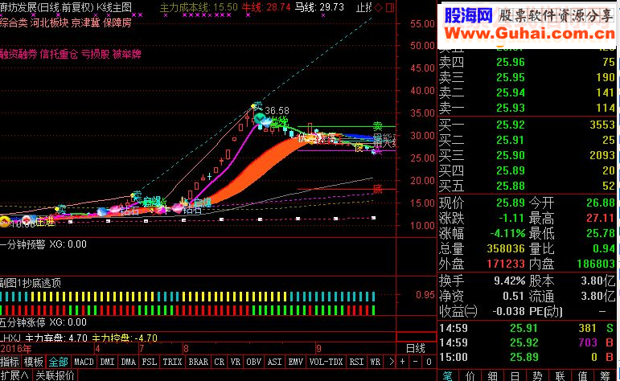Switch to the DMA indicator
The width and height of the screenshot is (620, 381).
[128, 362]
